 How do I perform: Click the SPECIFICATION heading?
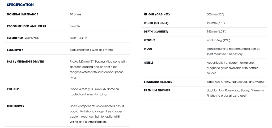[x=20, y=5]
